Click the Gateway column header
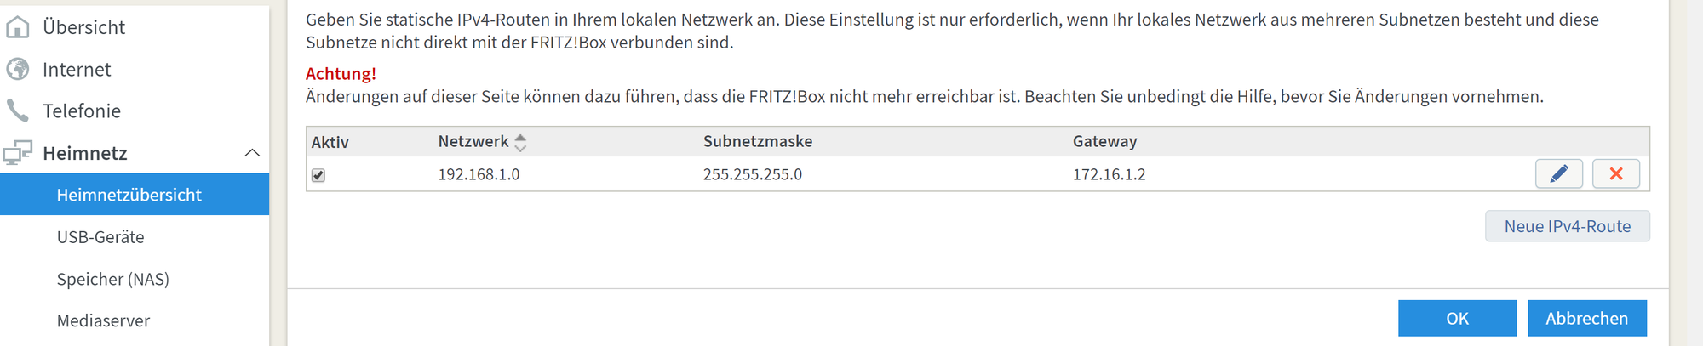The width and height of the screenshot is (1703, 346). point(1104,141)
